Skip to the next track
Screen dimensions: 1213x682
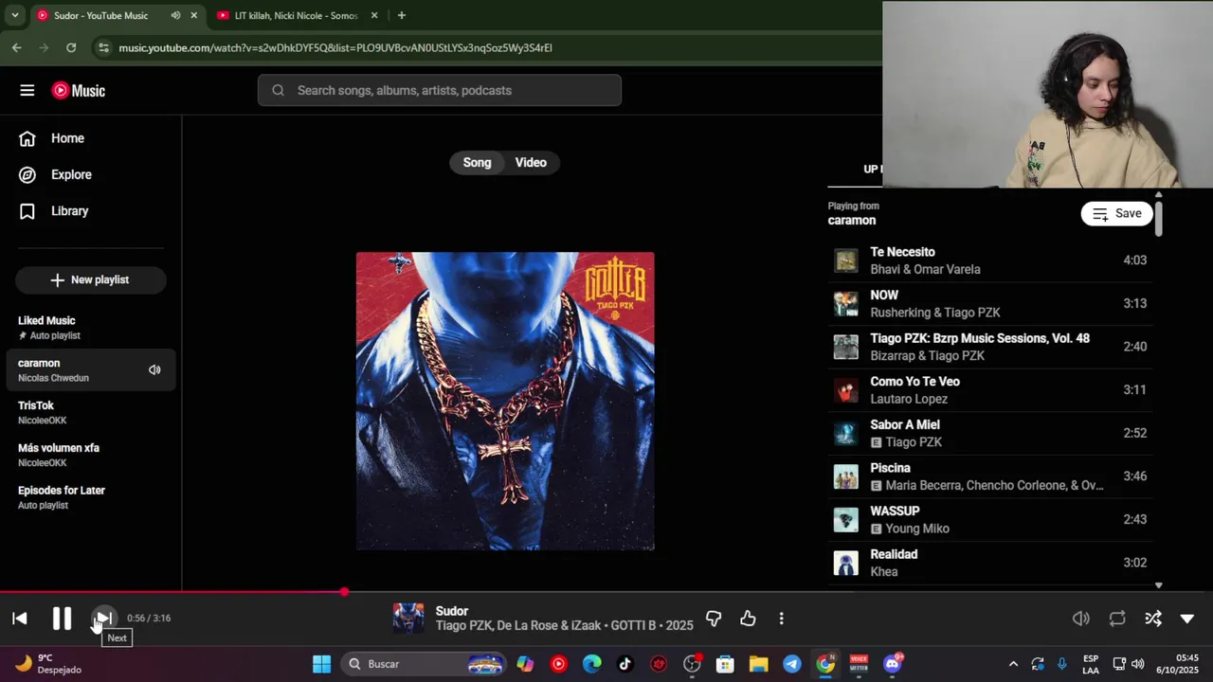104,619
